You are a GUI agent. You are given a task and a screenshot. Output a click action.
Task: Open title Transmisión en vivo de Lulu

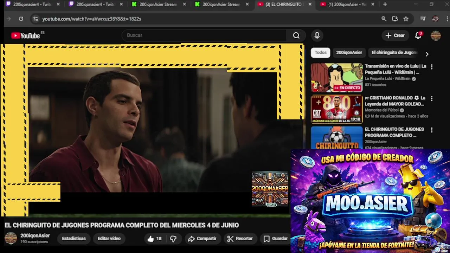tap(396, 69)
